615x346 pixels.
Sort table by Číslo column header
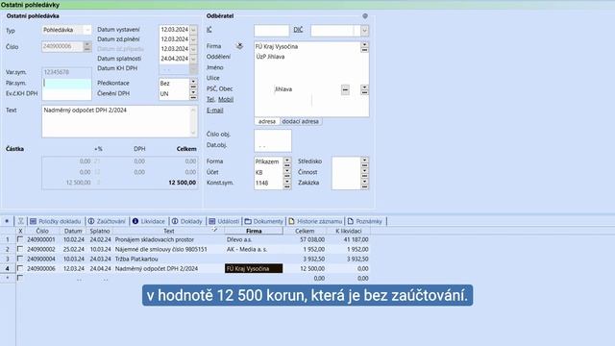click(42, 231)
